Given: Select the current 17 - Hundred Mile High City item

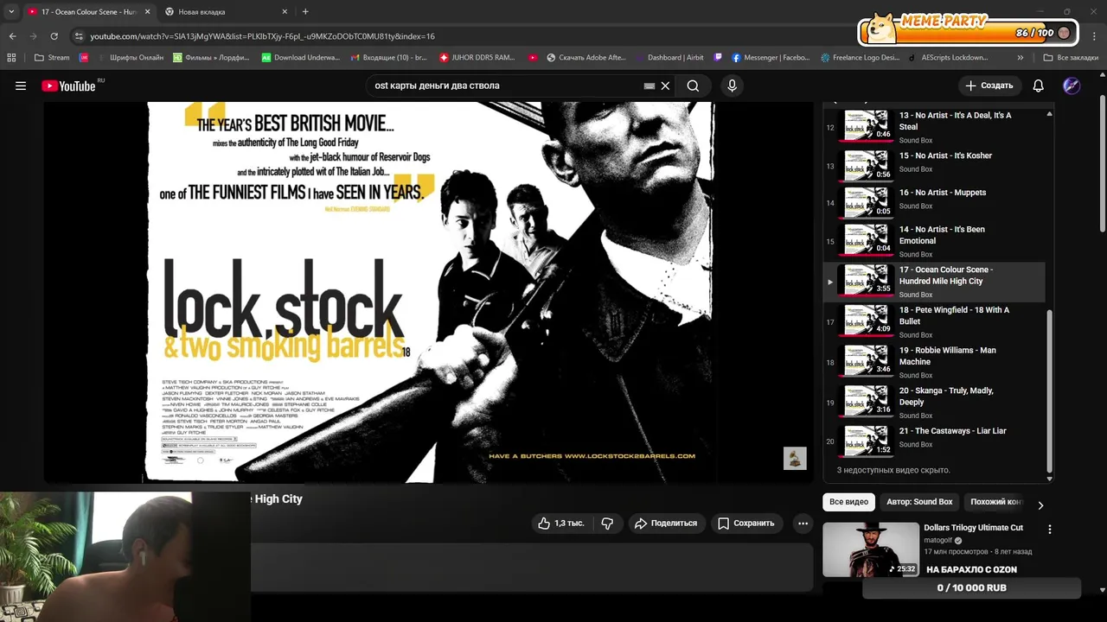Looking at the screenshot, I should click(x=934, y=281).
